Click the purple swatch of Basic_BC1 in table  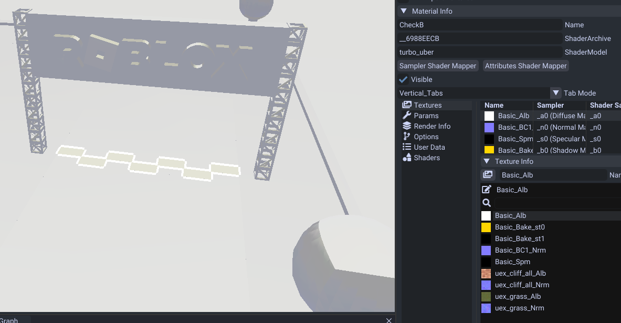point(489,127)
